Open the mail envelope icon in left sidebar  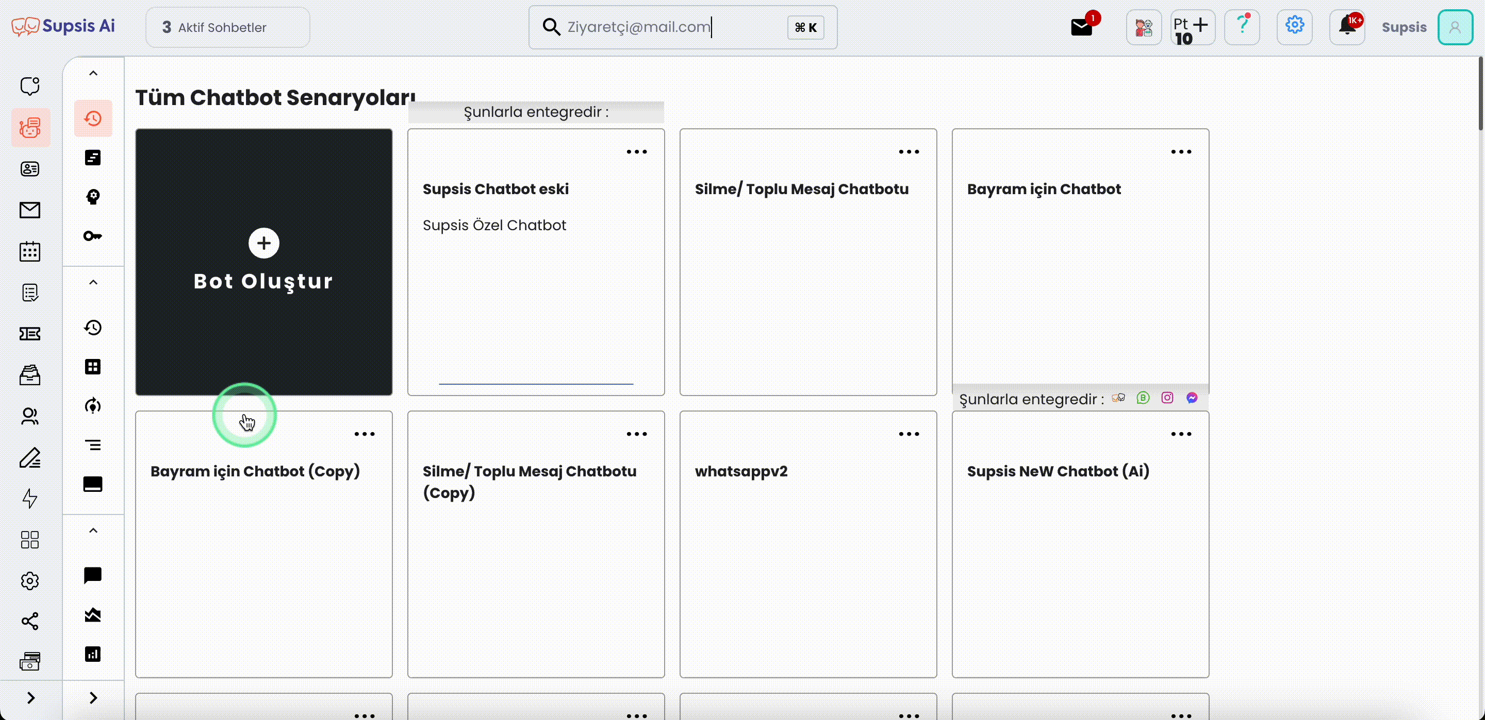pyautogui.click(x=30, y=210)
